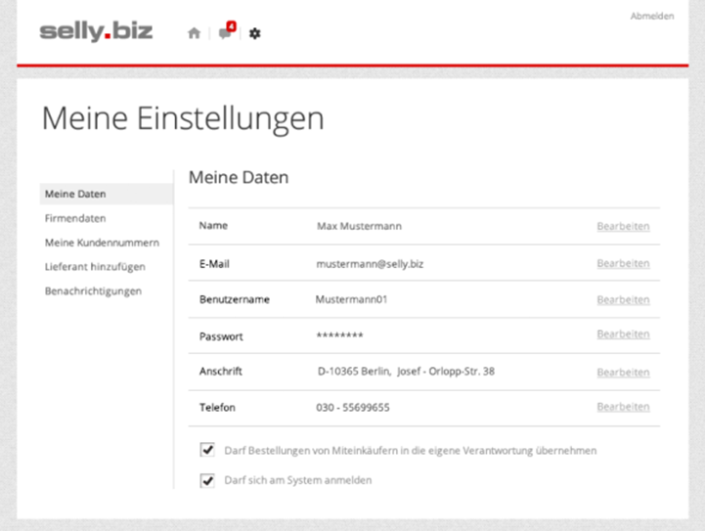This screenshot has height=531, width=705.
Task: Uncheck the Miteinkäufer Bestellungen übernehmen checkbox
Action: [207, 450]
